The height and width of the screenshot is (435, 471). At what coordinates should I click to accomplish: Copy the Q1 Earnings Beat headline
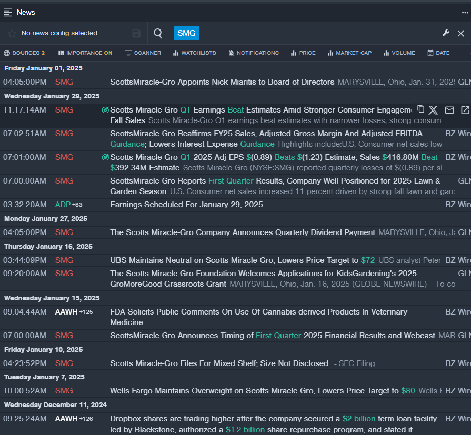coord(420,109)
